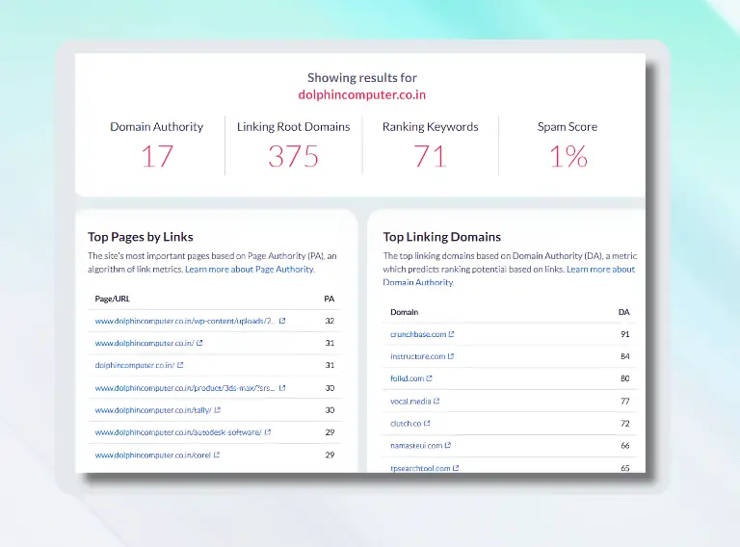The width and height of the screenshot is (740, 547).
Task: Open the dolphincomputer.co.in/ link without www
Action: pos(135,365)
